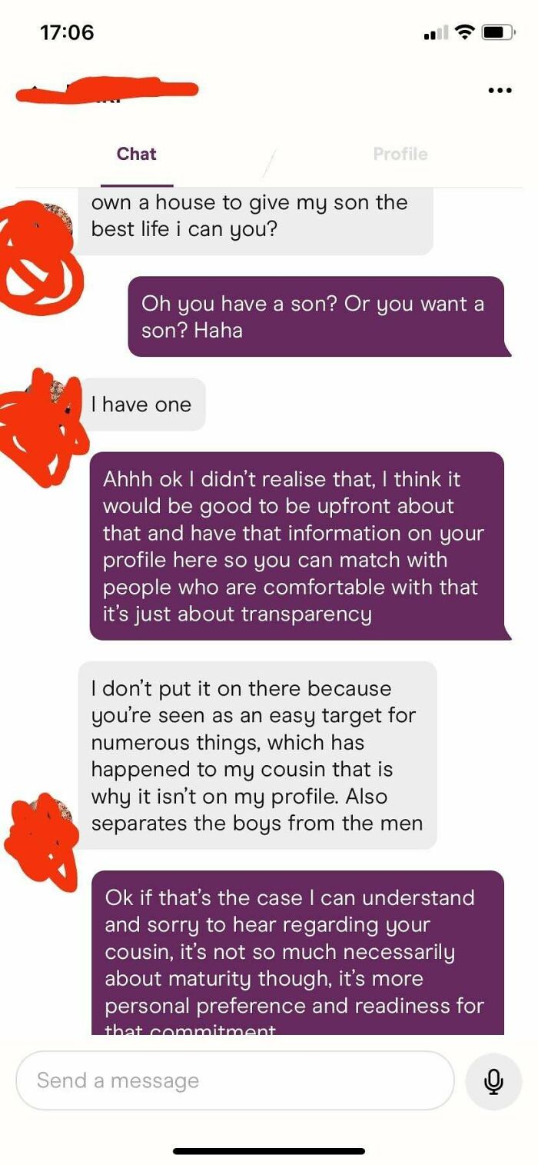
Task: Select the Chat tab
Action: (137, 154)
